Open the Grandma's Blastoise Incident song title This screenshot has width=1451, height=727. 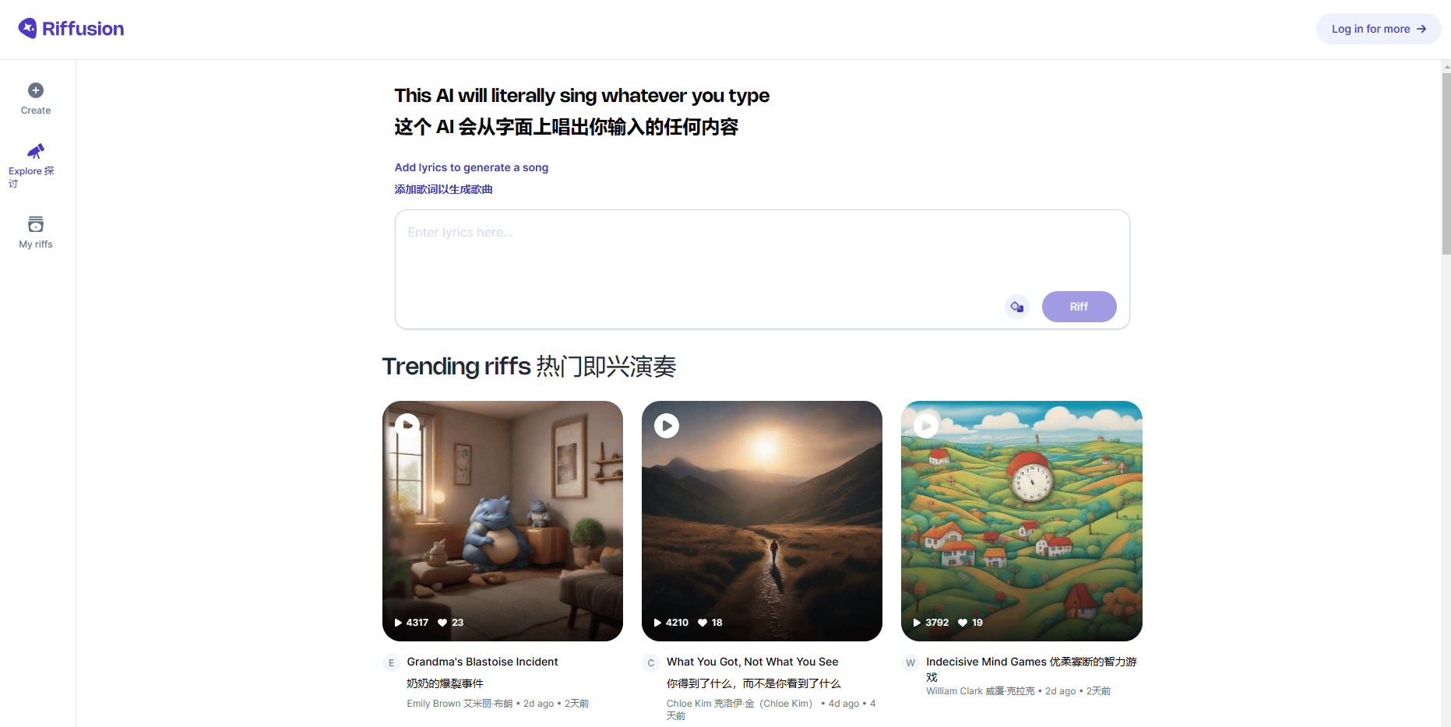481,662
